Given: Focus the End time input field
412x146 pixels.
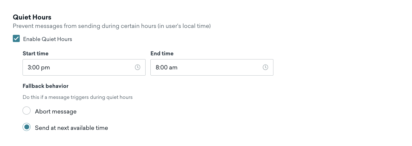Looking at the screenshot, I should click(212, 67).
